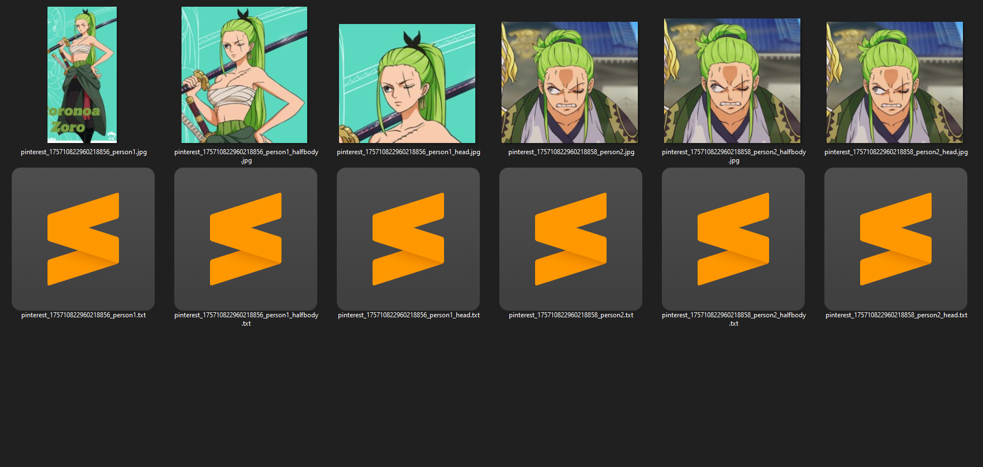Click filename pinterest_175710822960218856_person1_head.txt

pyautogui.click(x=409, y=315)
